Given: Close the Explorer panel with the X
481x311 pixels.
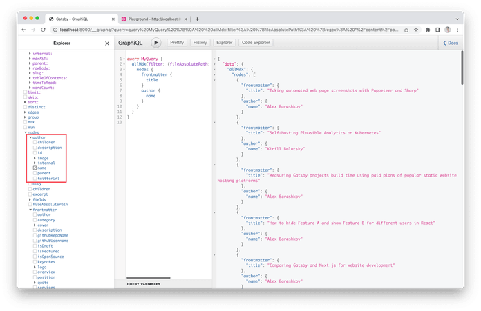Looking at the screenshot, I should 106,43.
